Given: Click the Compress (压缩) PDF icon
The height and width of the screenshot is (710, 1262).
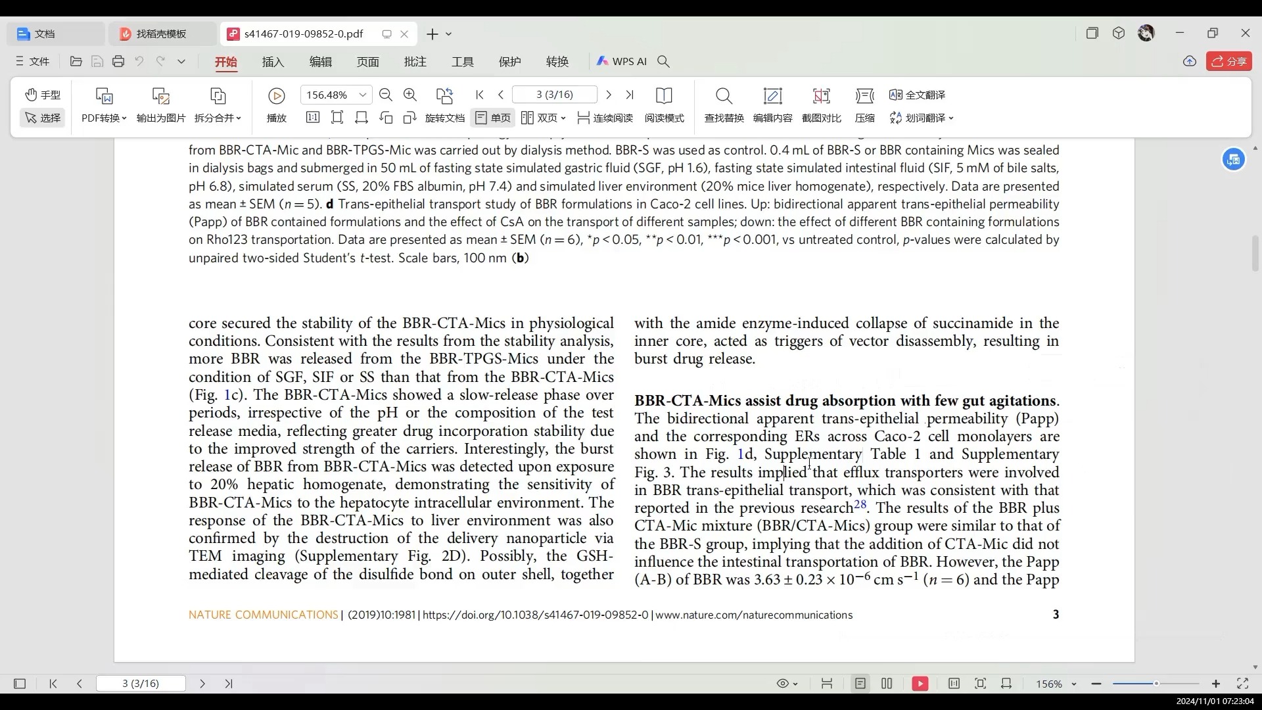Looking at the screenshot, I should (864, 96).
